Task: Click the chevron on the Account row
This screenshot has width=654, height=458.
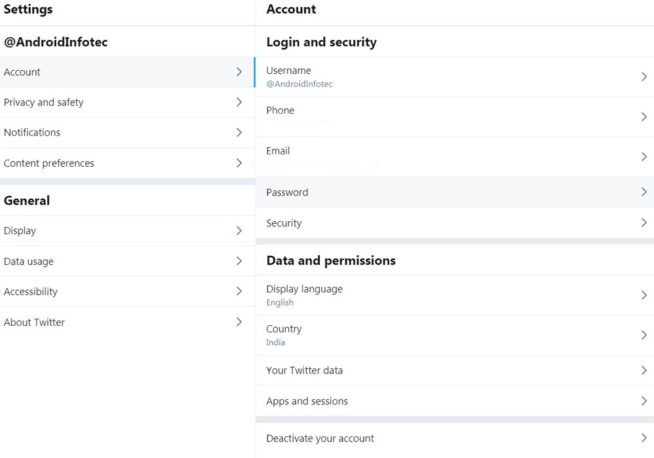Action: coord(239,72)
